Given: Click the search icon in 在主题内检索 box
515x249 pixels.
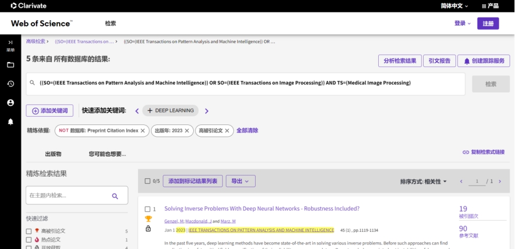Looking at the screenshot, I should point(115,196).
